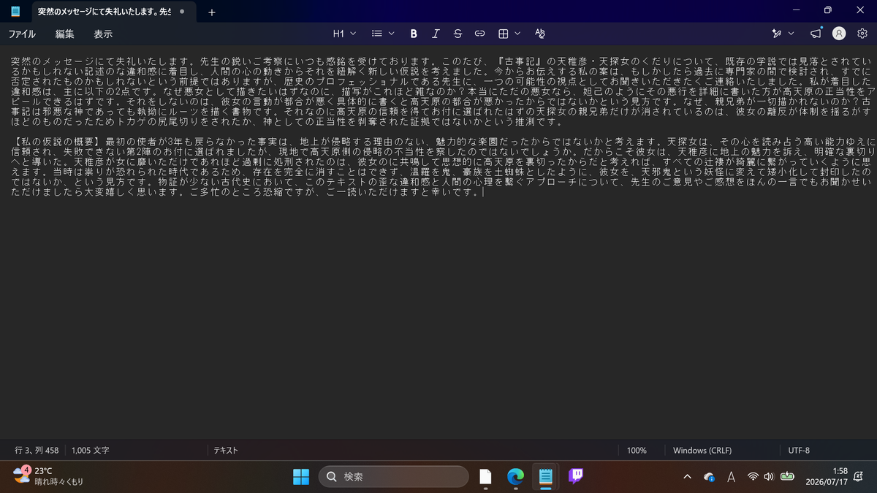Click the 1,005 文字 character count
This screenshot has height=493, width=877.
pos(91,451)
